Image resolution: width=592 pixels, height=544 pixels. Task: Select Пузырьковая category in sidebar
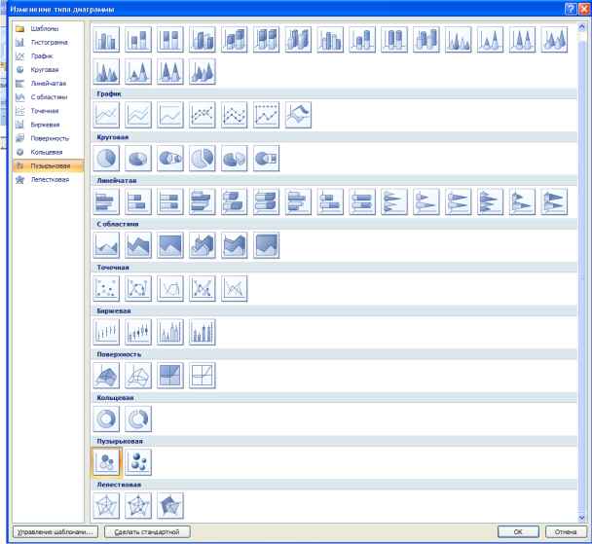tap(49, 166)
